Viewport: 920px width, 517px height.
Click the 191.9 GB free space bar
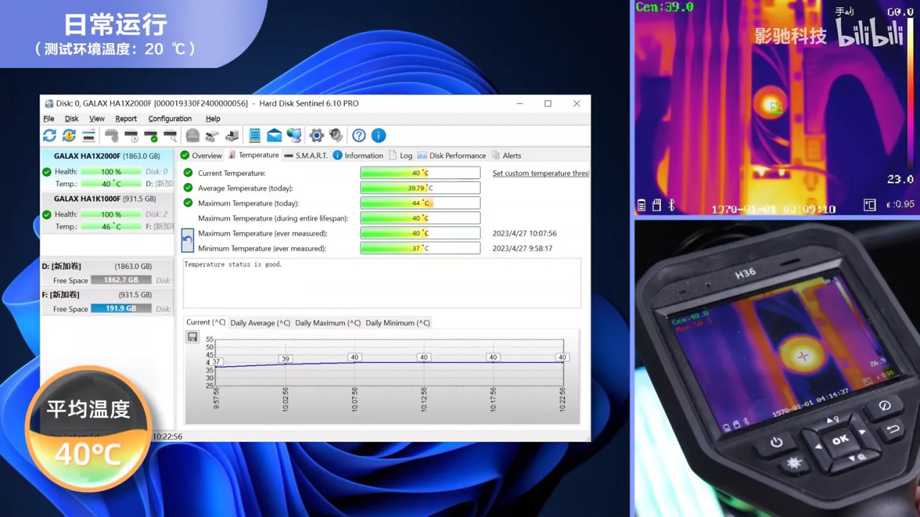pyautogui.click(x=121, y=309)
